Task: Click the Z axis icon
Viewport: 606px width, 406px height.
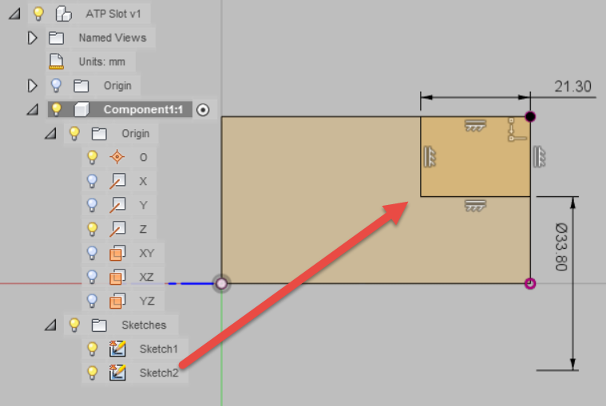Action: pyautogui.click(x=117, y=229)
